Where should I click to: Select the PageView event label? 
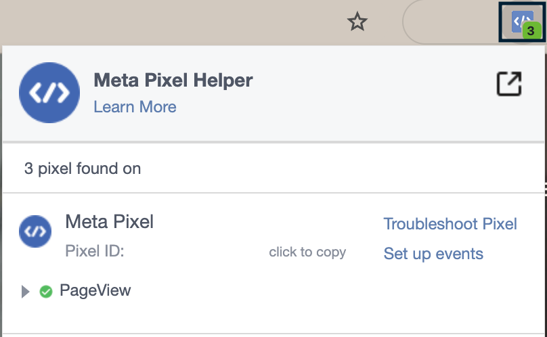pos(95,290)
